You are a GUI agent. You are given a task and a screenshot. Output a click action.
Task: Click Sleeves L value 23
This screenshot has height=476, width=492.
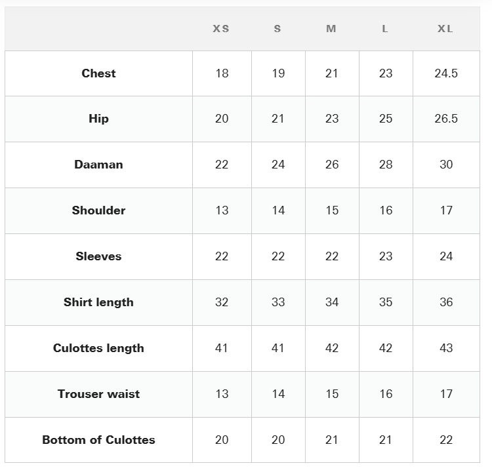[386, 256]
